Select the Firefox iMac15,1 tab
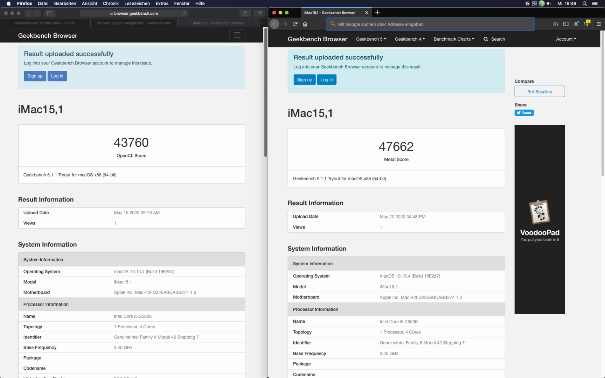Screen dimensions: 605x378 tap(329, 13)
